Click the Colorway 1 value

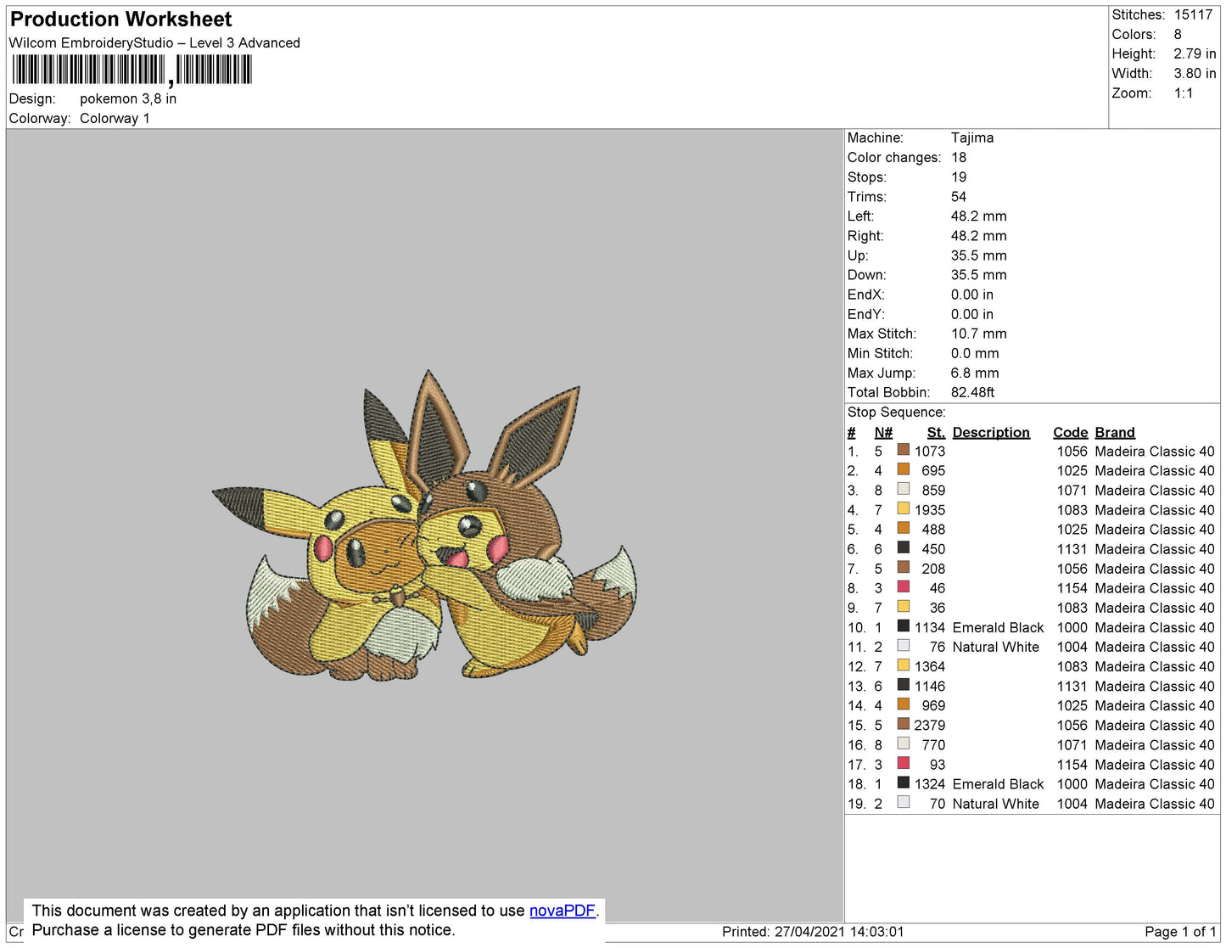115,118
